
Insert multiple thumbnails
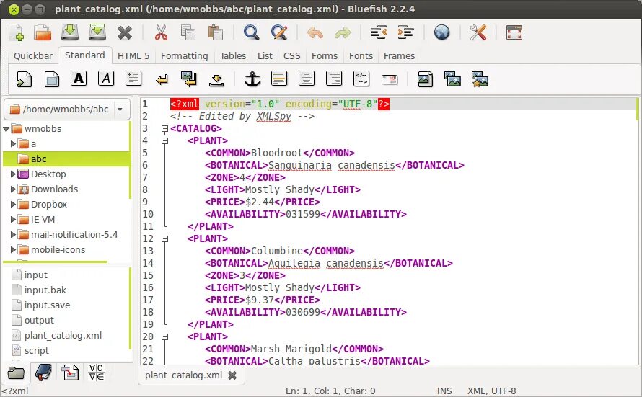480,79
